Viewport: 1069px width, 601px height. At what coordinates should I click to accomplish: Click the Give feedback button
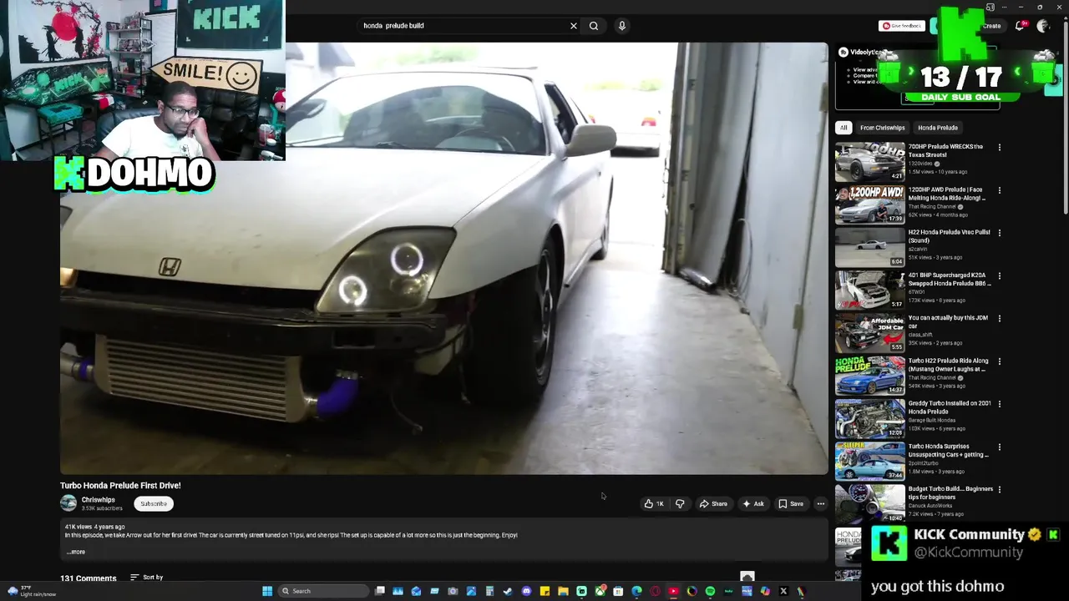902,26
